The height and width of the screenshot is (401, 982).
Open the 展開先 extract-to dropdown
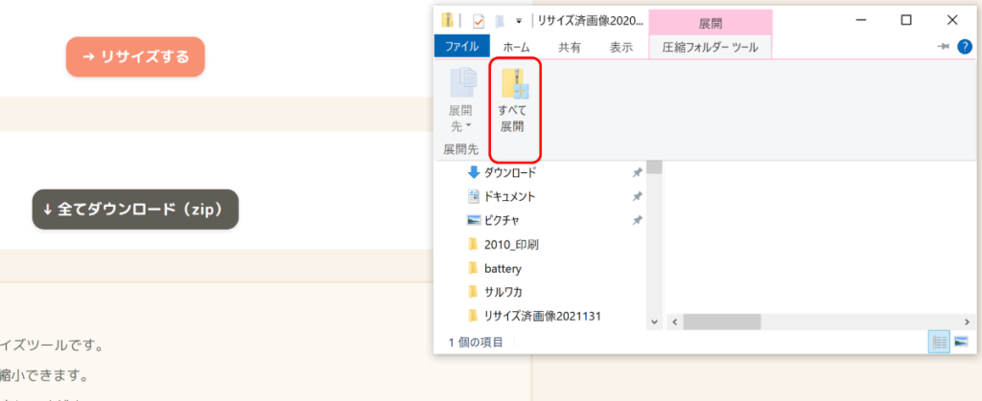click(x=461, y=119)
